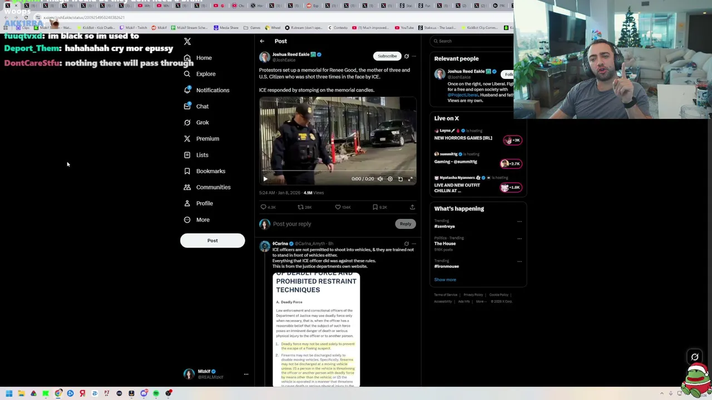
Task: Open Terms of Service footer link
Action: [446, 295]
